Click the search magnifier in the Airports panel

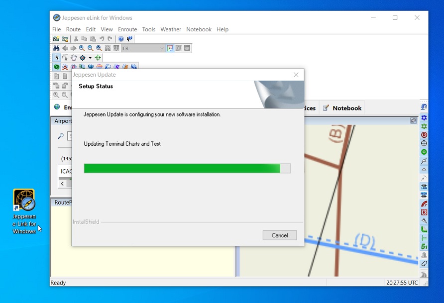click(x=62, y=136)
